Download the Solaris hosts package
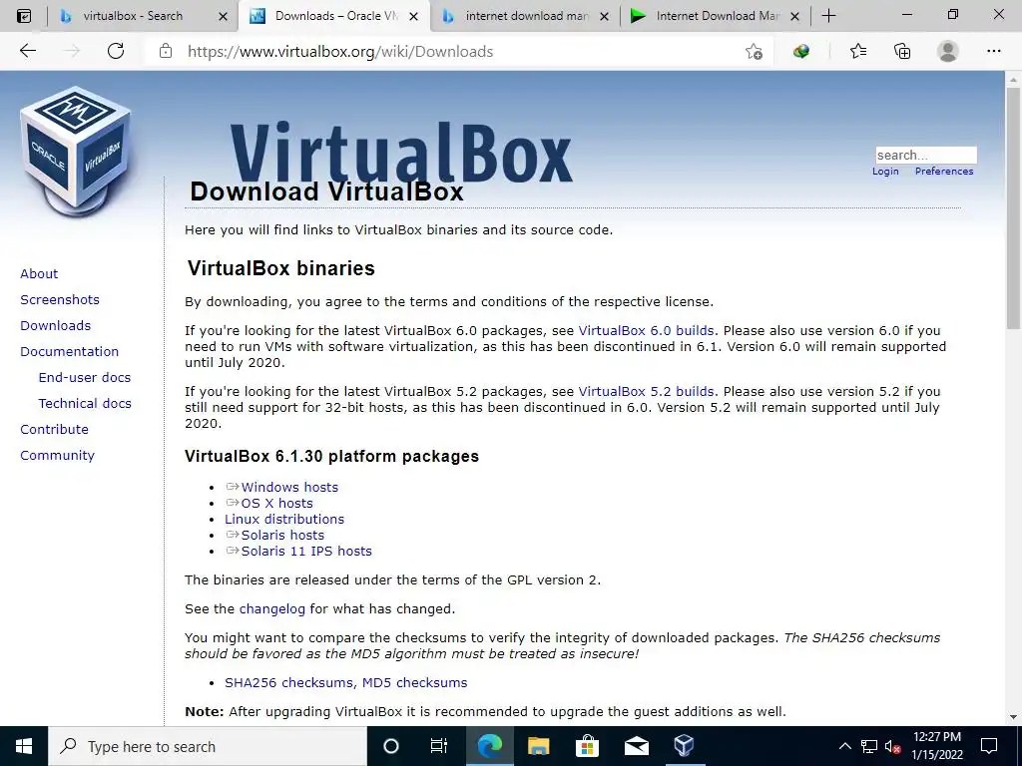This screenshot has width=1022, height=766. 282,536
